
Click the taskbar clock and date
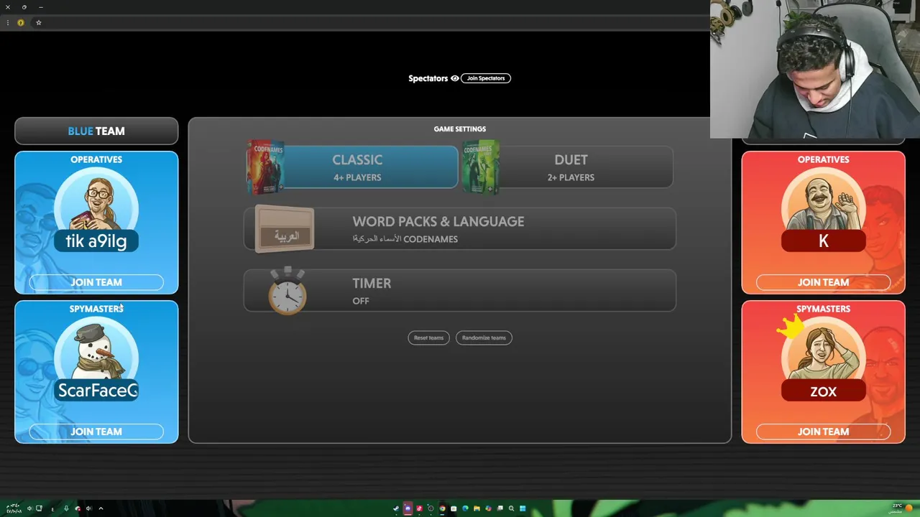tap(14, 508)
